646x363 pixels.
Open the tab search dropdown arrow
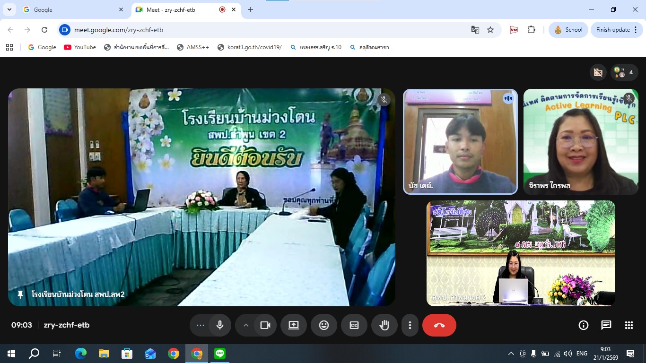coord(9,9)
